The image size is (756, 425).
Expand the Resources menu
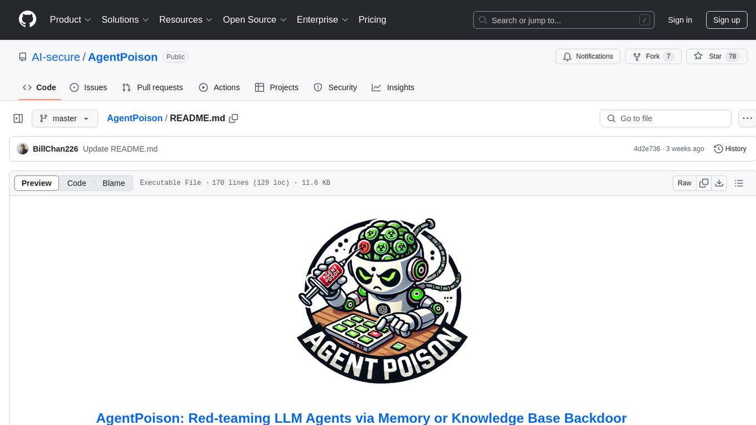[x=186, y=19]
